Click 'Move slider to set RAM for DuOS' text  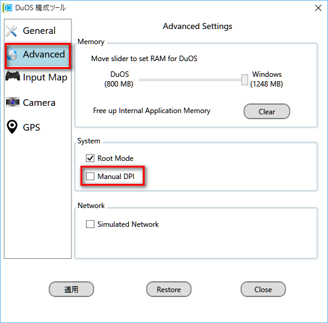(144, 59)
